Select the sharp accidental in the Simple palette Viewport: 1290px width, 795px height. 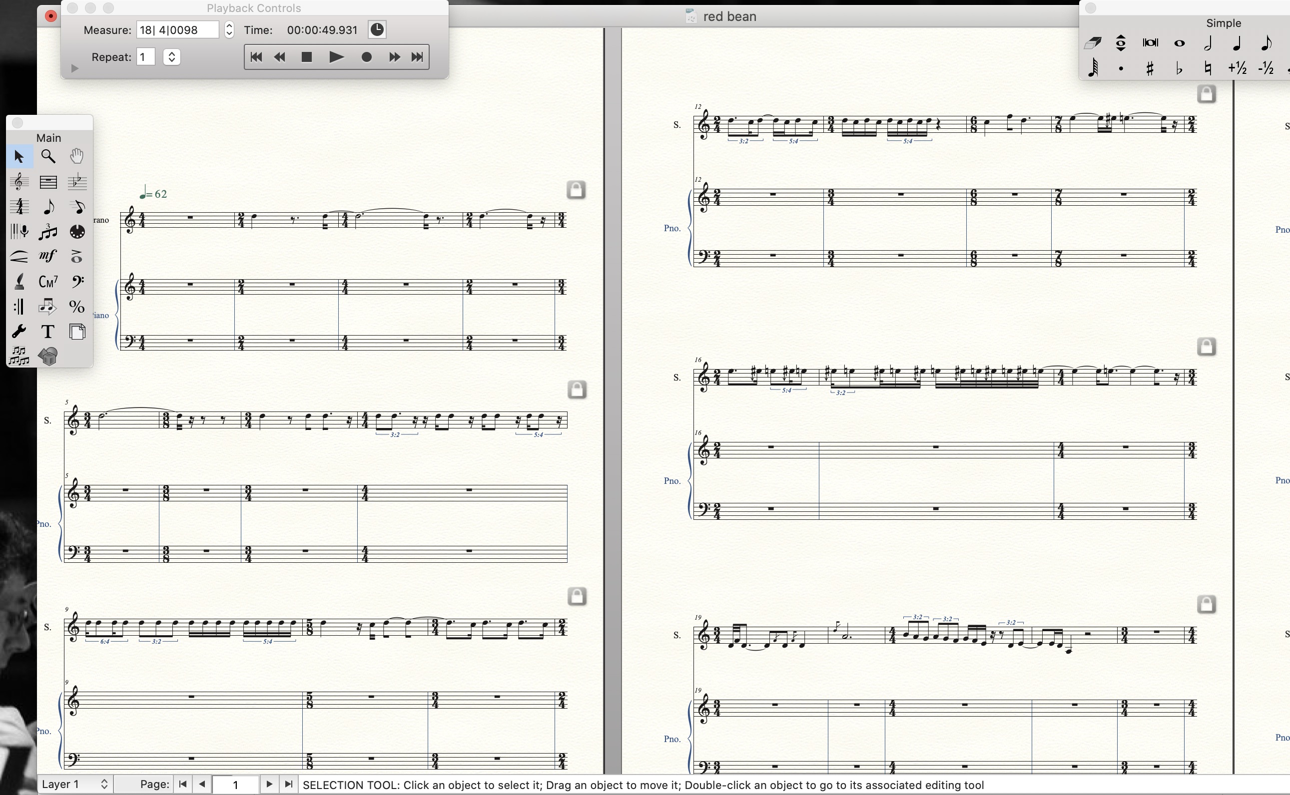[x=1150, y=68]
